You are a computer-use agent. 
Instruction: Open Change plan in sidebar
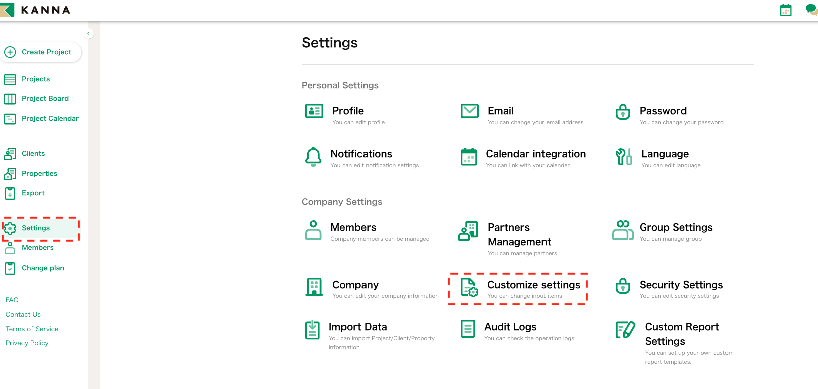(x=43, y=268)
